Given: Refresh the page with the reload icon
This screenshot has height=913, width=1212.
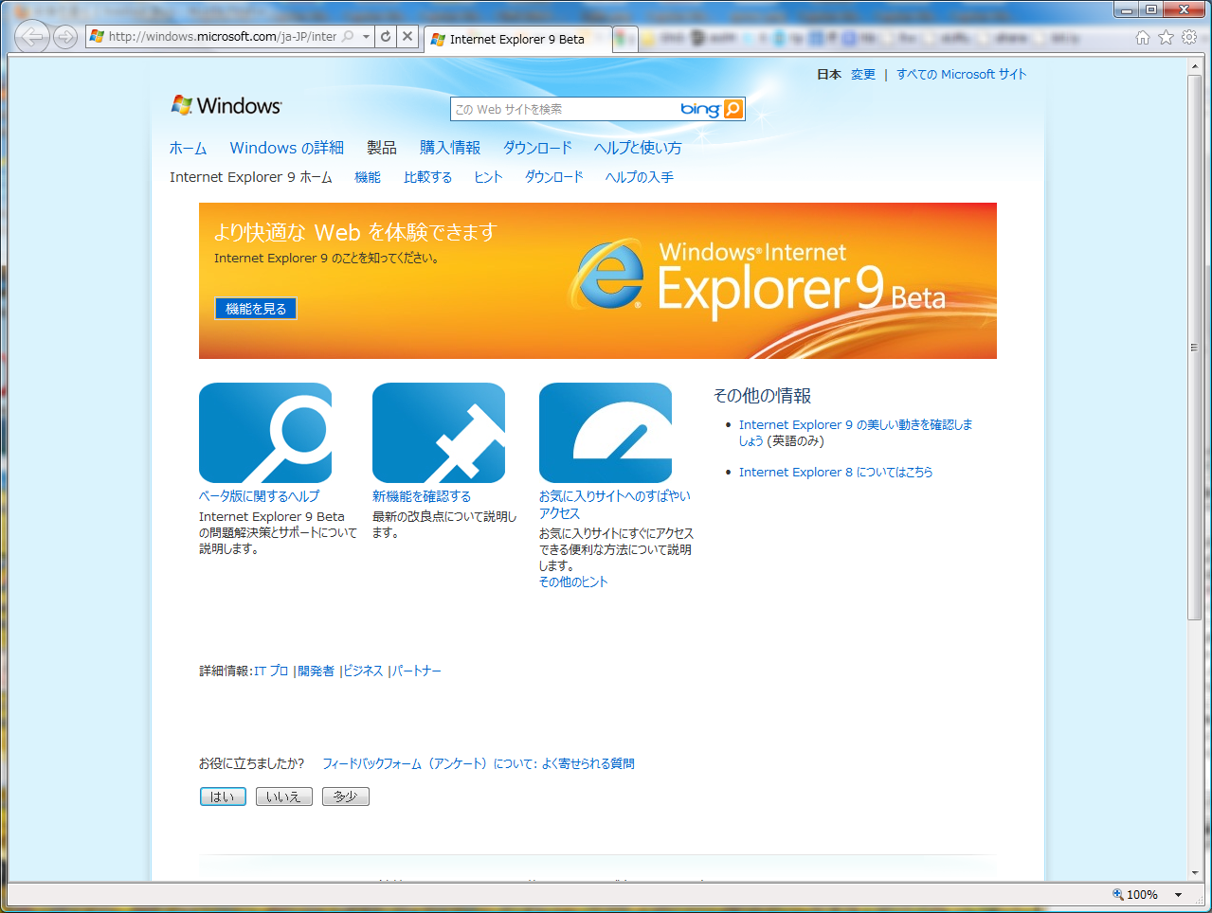Looking at the screenshot, I should tap(385, 36).
